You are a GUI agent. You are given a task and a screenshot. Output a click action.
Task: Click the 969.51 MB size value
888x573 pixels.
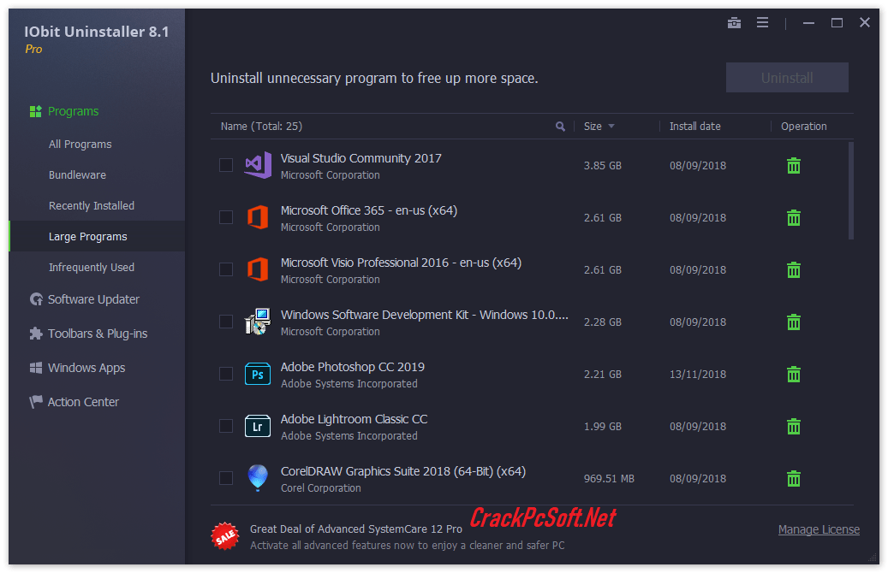click(609, 479)
